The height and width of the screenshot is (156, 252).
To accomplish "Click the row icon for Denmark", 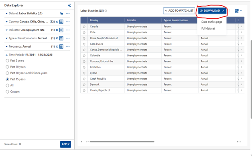I will [84, 85].
